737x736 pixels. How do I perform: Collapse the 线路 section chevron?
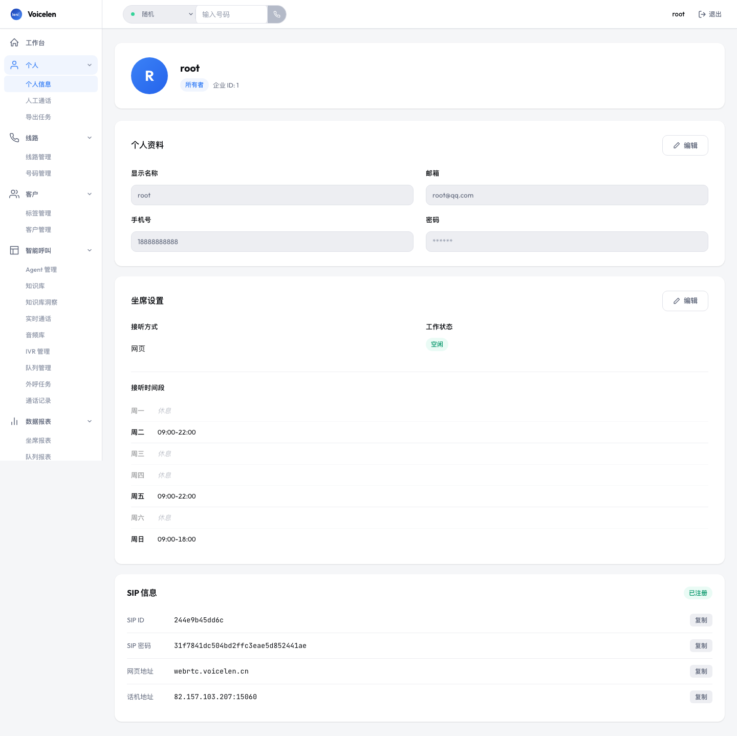(x=90, y=138)
